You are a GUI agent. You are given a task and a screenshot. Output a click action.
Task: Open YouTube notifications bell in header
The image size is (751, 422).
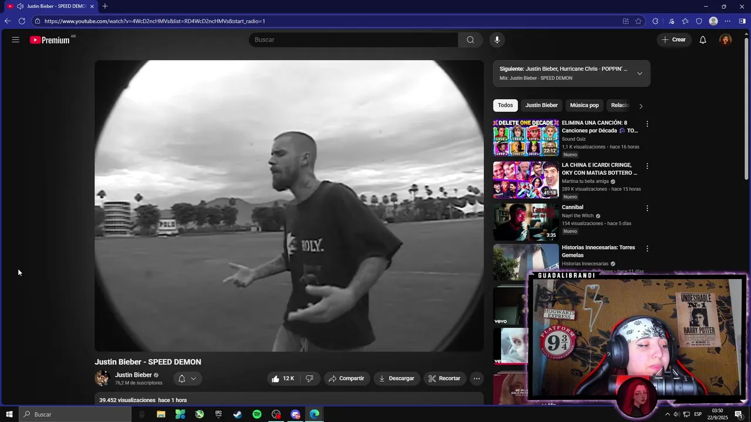coord(703,40)
